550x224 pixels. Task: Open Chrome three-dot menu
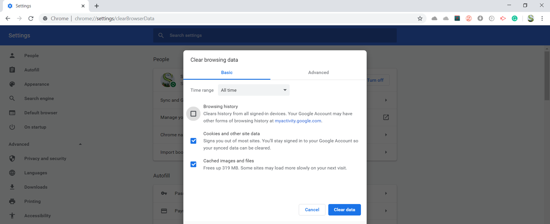tap(542, 19)
